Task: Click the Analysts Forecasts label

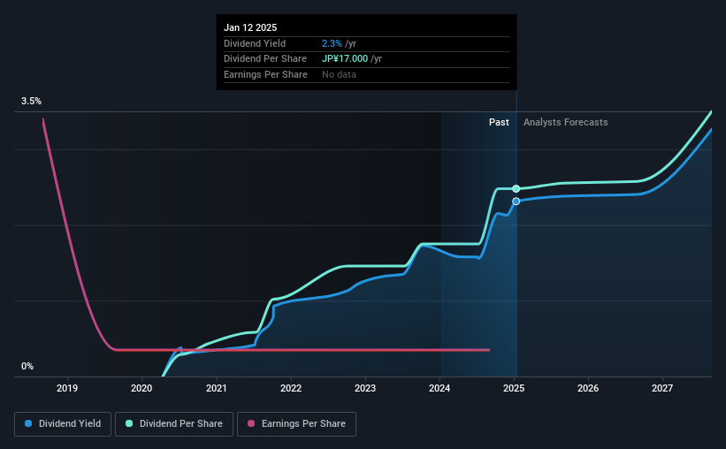Action: pos(565,122)
